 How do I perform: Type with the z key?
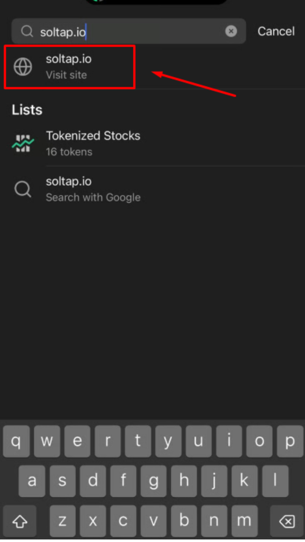[62, 521]
